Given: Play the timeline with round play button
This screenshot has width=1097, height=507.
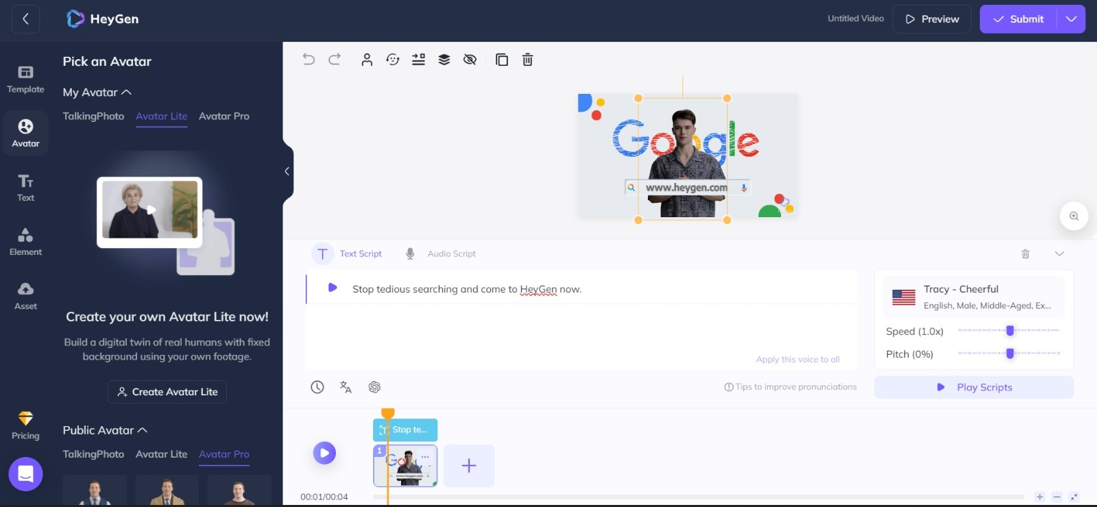Looking at the screenshot, I should (324, 453).
